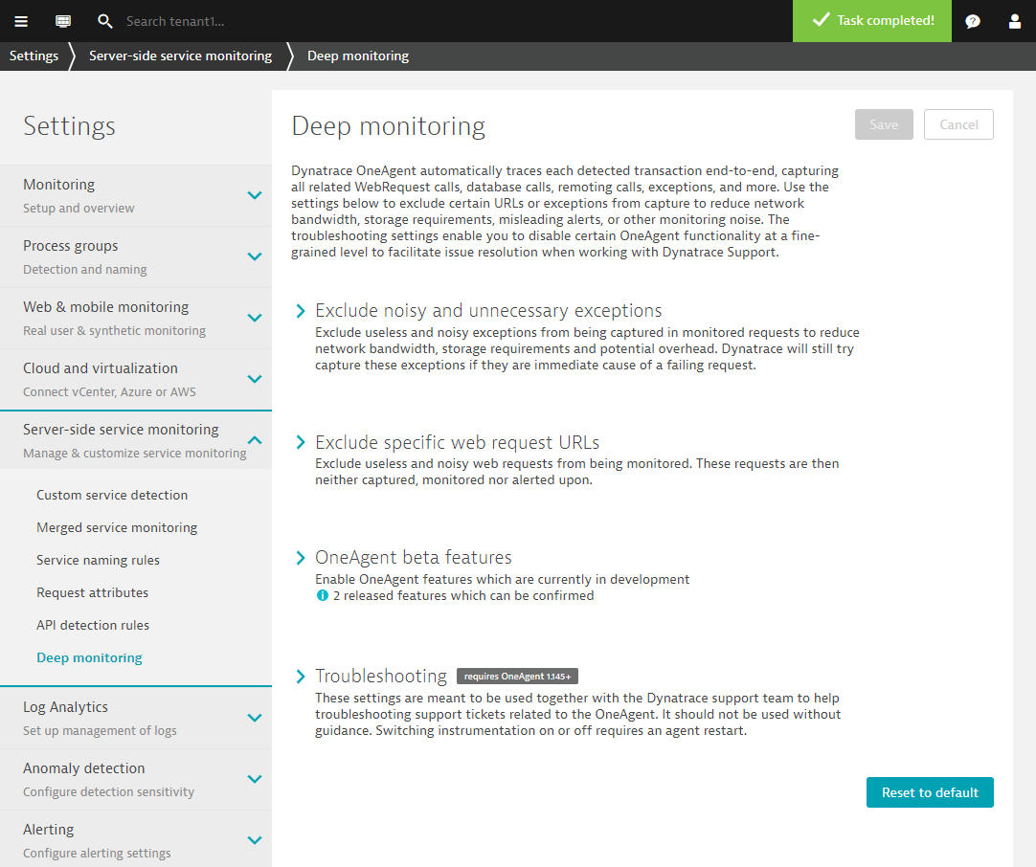The height and width of the screenshot is (867, 1036).
Task: Expand the Anomaly detection chevron
Action: [255, 780]
